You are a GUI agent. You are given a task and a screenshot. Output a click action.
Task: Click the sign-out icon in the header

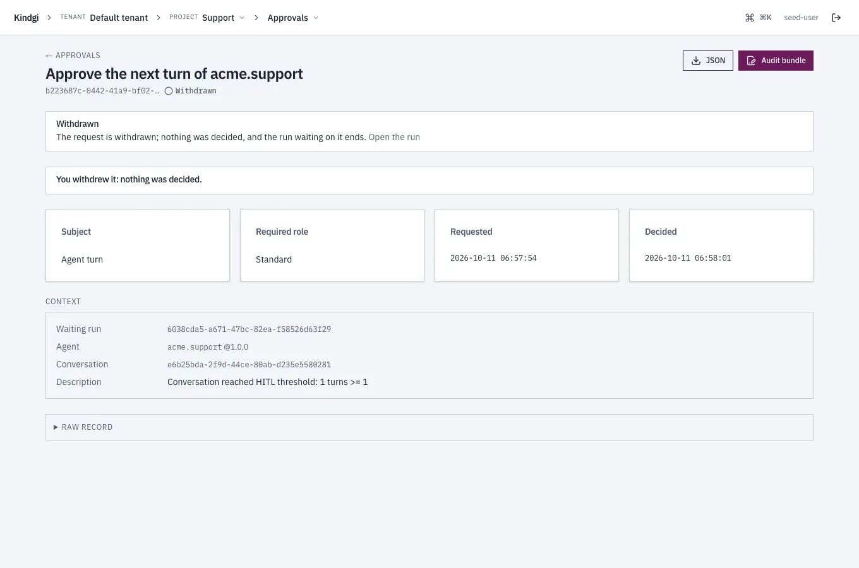836,18
